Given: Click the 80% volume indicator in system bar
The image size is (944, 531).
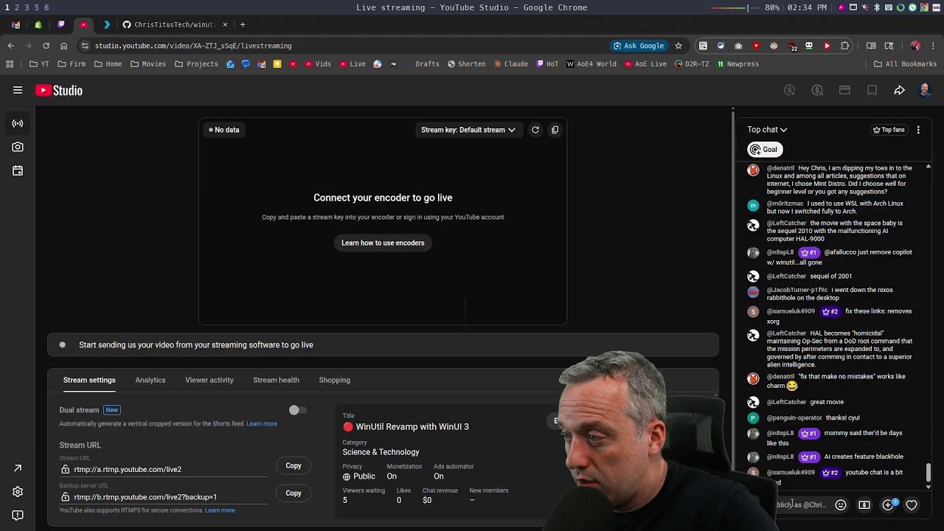Looking at the screenshot, I should click(772, 7).
